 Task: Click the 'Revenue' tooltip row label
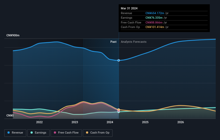(126, 13)
